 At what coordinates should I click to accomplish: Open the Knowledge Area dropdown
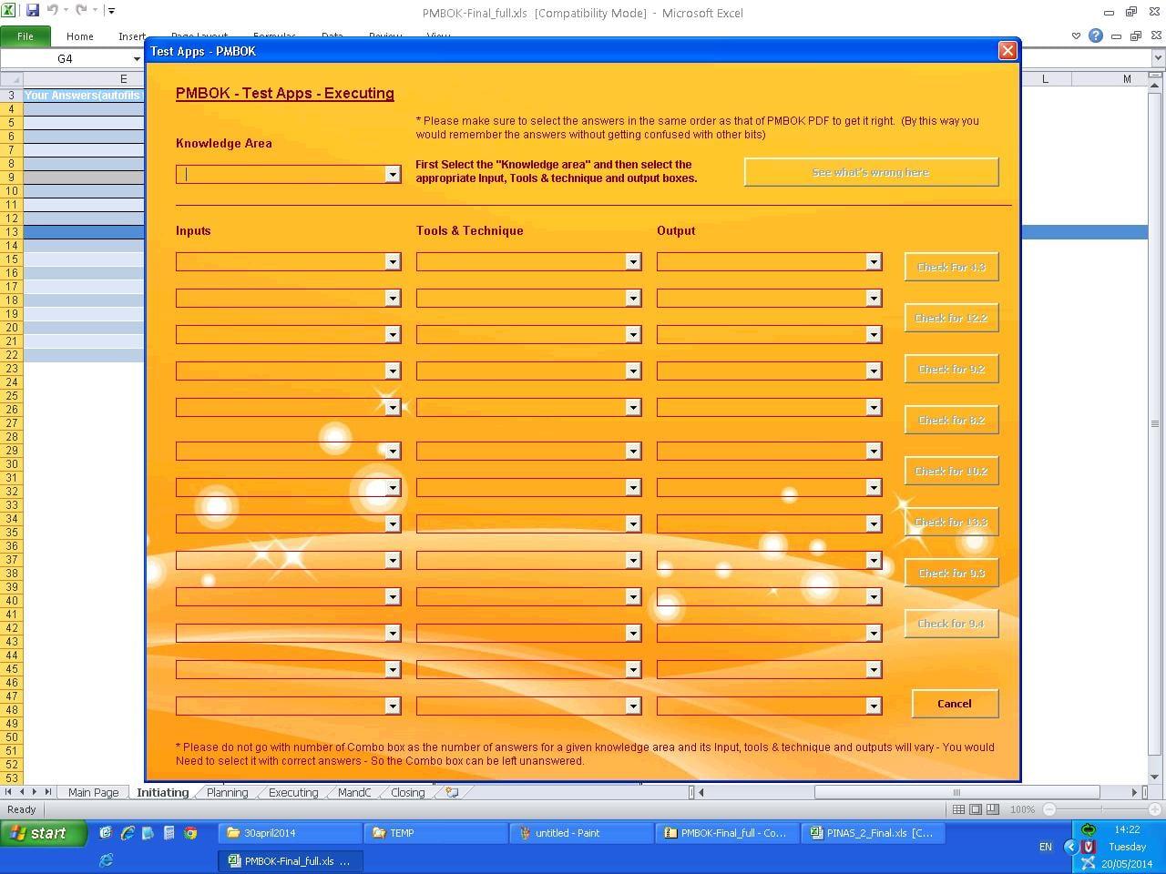(x=393, y=174)
